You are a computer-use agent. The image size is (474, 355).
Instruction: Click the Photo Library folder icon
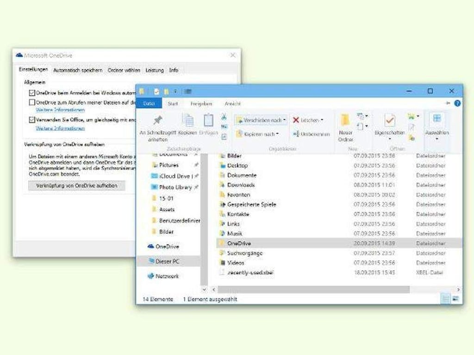[x=155, y=187]
